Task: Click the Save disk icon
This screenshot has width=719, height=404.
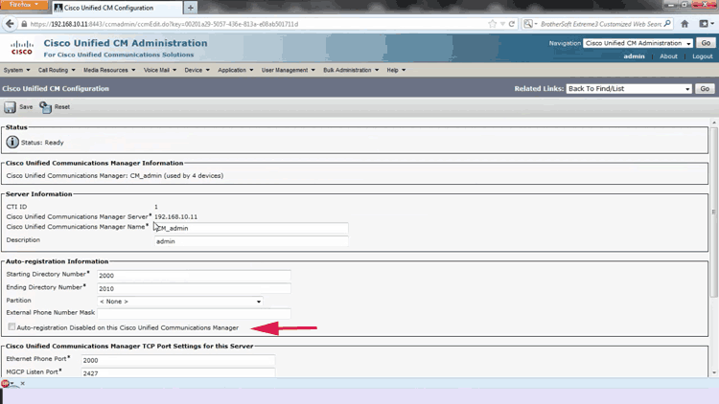Action: [10, 107]
